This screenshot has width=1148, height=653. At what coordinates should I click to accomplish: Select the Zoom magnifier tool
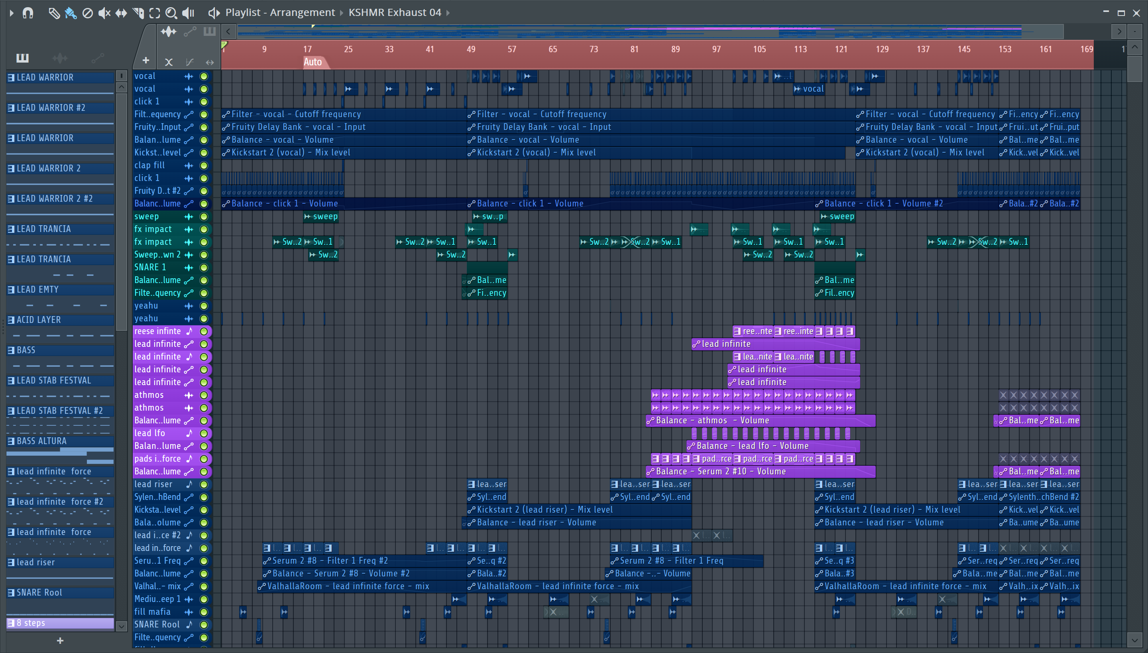tap(171, 13)
